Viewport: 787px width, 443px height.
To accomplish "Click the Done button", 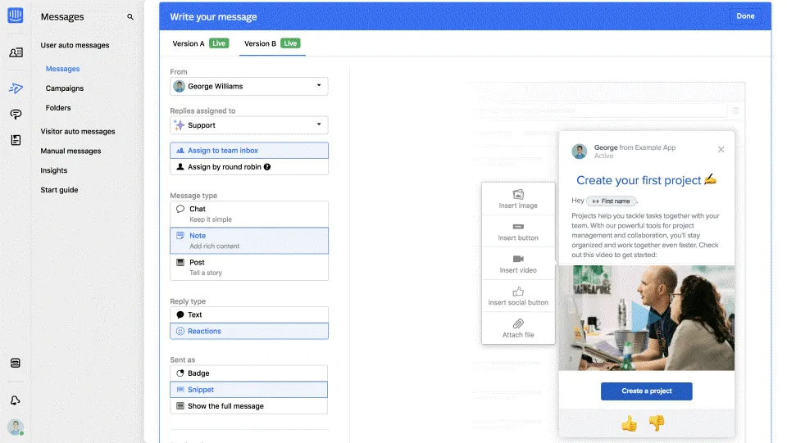I will click(x=745, y=16).
